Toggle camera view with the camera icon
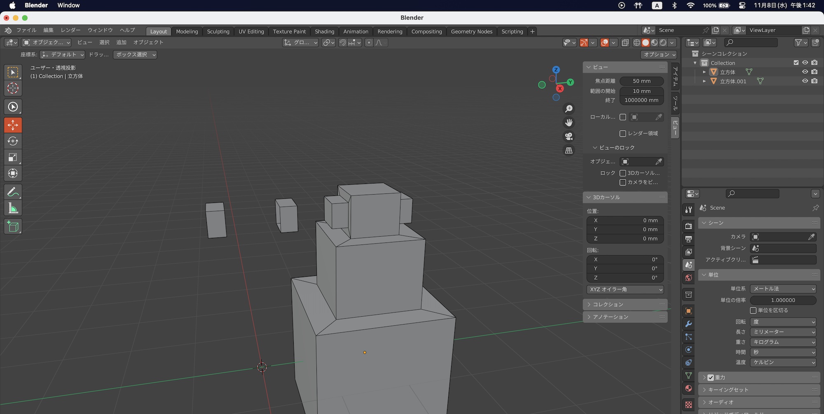This screenshot has height=414, width=824. click(569, 136)
